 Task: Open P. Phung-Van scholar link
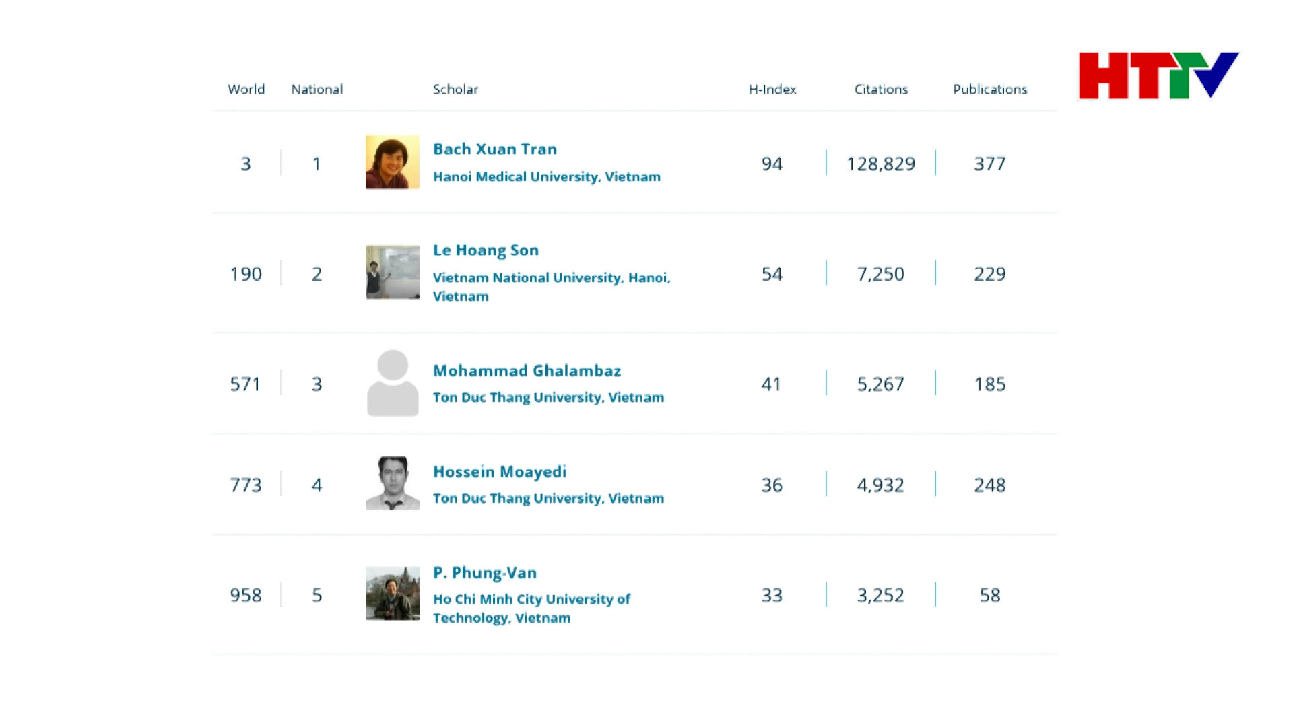(484, 573)
